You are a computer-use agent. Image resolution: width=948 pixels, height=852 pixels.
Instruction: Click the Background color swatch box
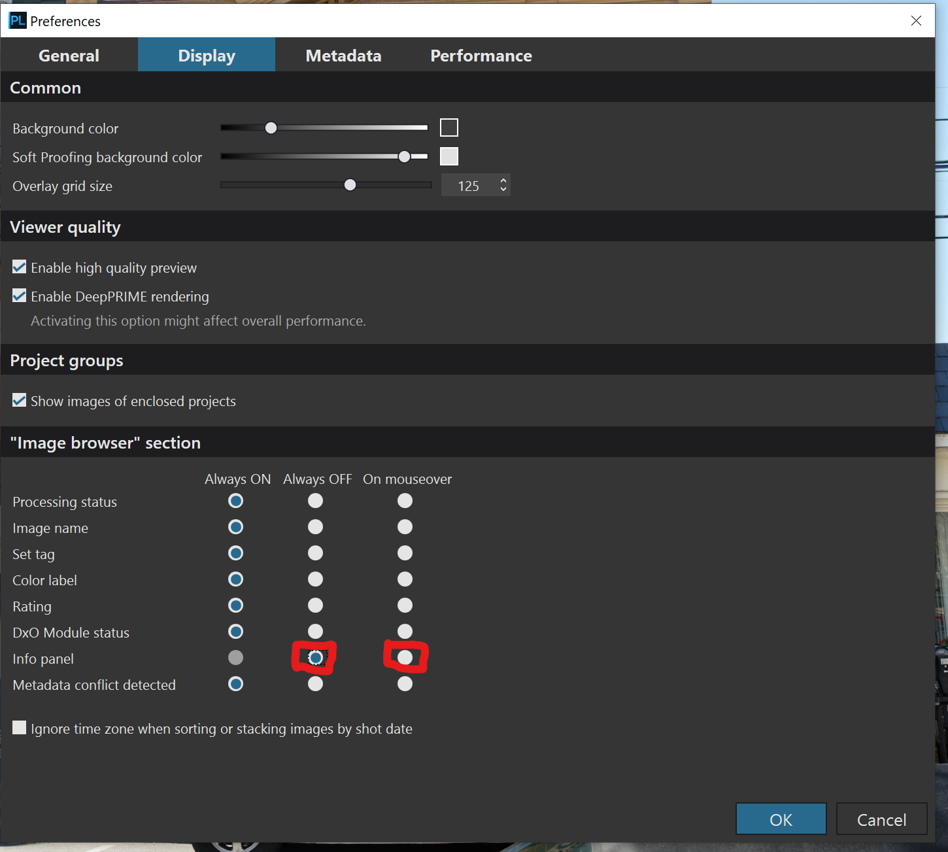(x=449, y=128)
